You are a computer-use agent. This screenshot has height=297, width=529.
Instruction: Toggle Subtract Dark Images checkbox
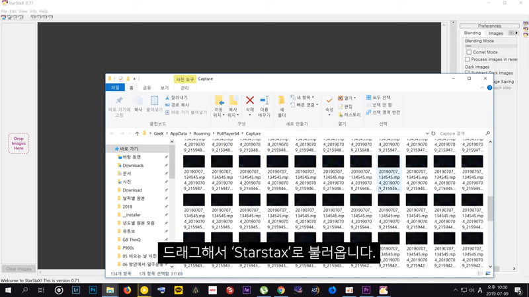pyautogui.click(x=468, y=73)
